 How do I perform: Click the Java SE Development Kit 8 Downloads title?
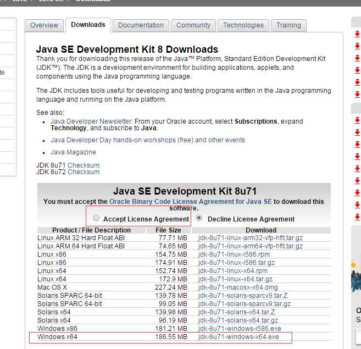(127, 49)
